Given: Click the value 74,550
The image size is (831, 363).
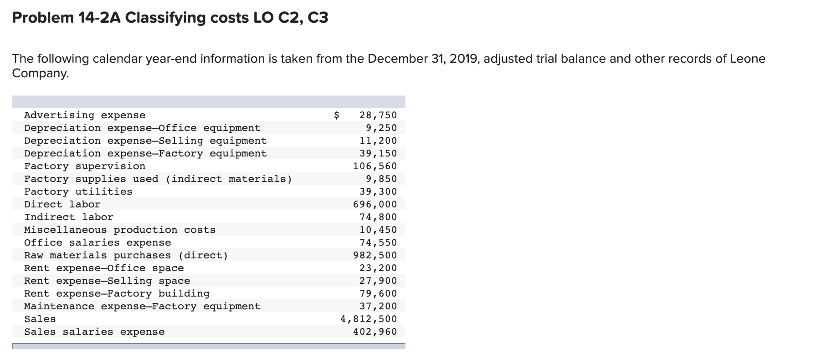Looking at the screenshot, I should click(378, 243).
